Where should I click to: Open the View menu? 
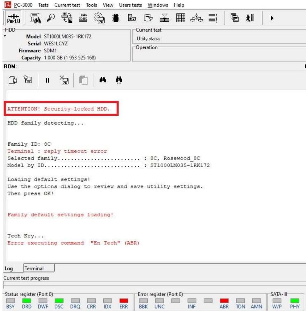click(x=108, y=5)
